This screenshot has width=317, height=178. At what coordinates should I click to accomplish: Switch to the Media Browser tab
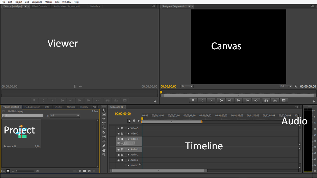[32, 107]
